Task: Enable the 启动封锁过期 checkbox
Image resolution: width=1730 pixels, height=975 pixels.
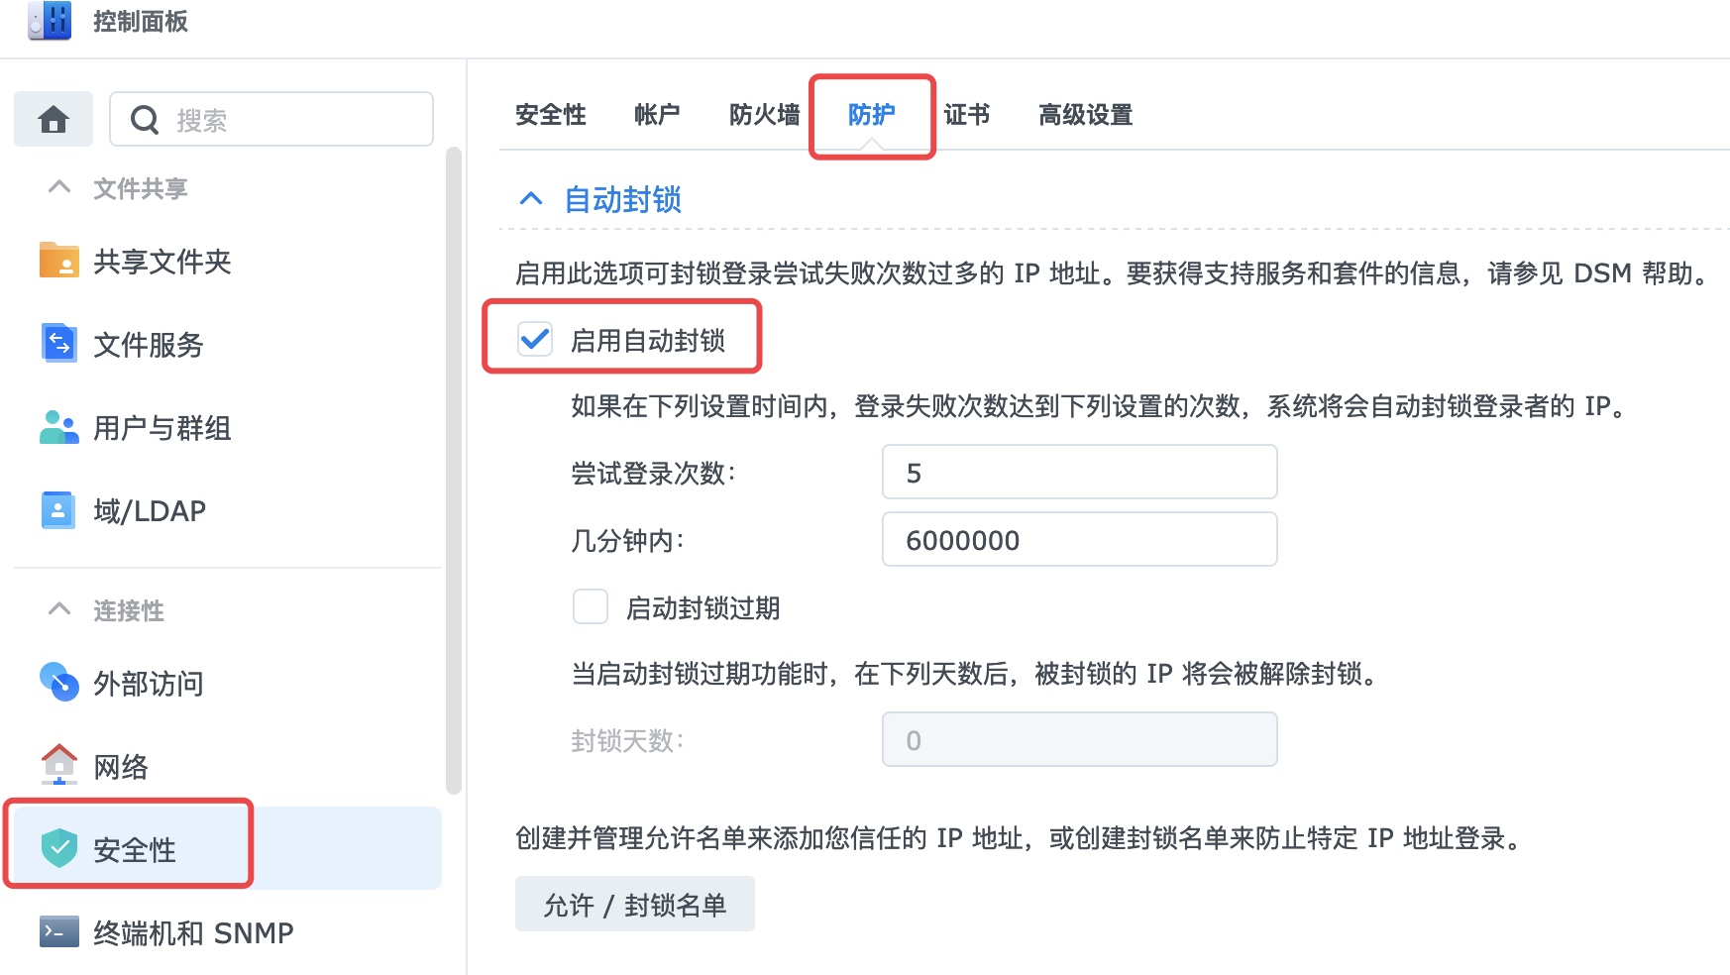Action: (x=591, y=606)
